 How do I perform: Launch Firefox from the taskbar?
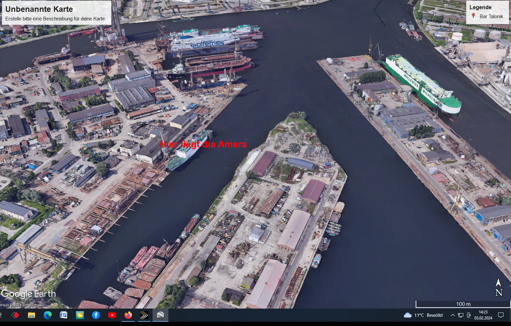point(128,315)
